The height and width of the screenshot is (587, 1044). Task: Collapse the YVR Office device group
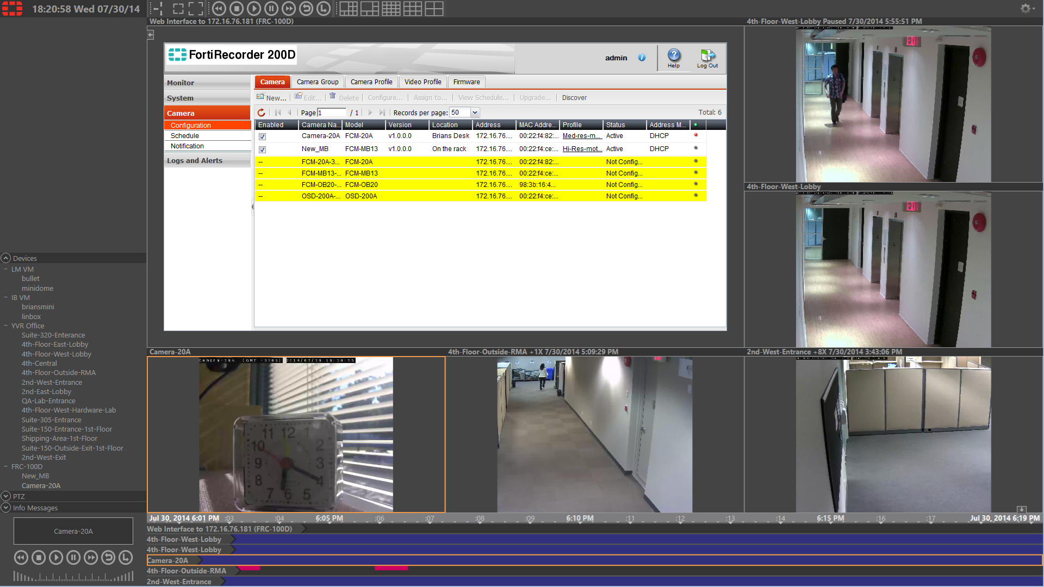click(x=5, y=326)
